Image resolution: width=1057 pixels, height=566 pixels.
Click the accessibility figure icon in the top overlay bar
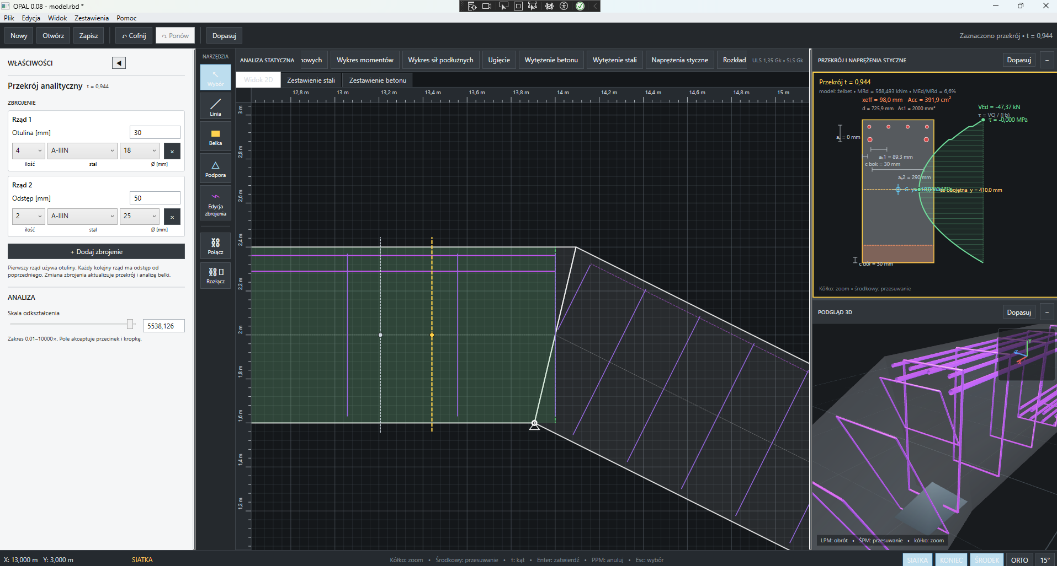click(564, 6)
